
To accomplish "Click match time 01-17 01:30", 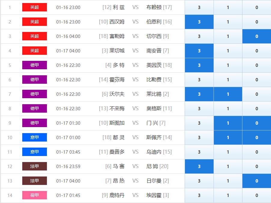I will tap(68, 123).
